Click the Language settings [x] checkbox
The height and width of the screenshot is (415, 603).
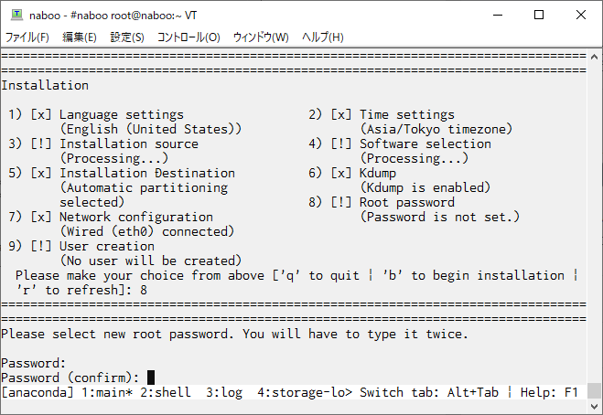pyautogui.click(x=41, y=114)
